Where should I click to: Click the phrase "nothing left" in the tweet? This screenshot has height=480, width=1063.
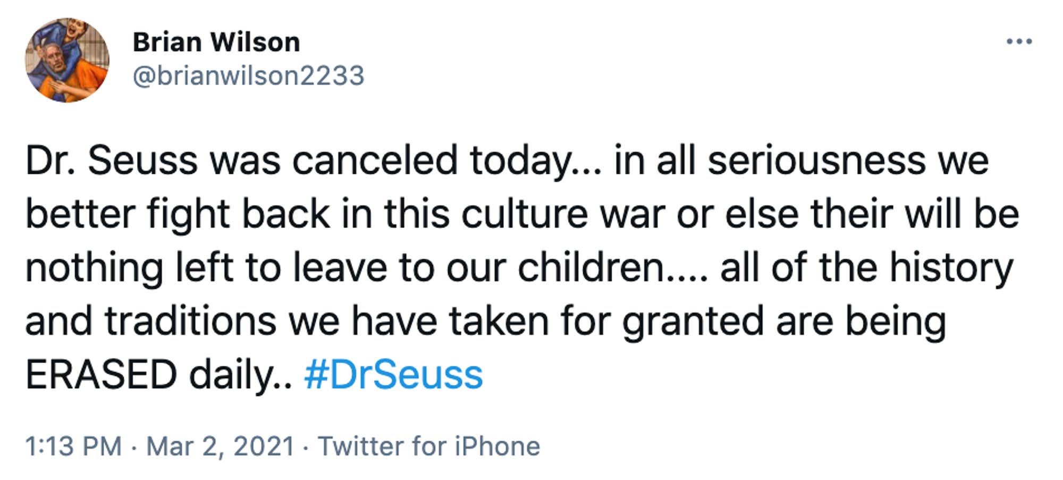[129, 268]
